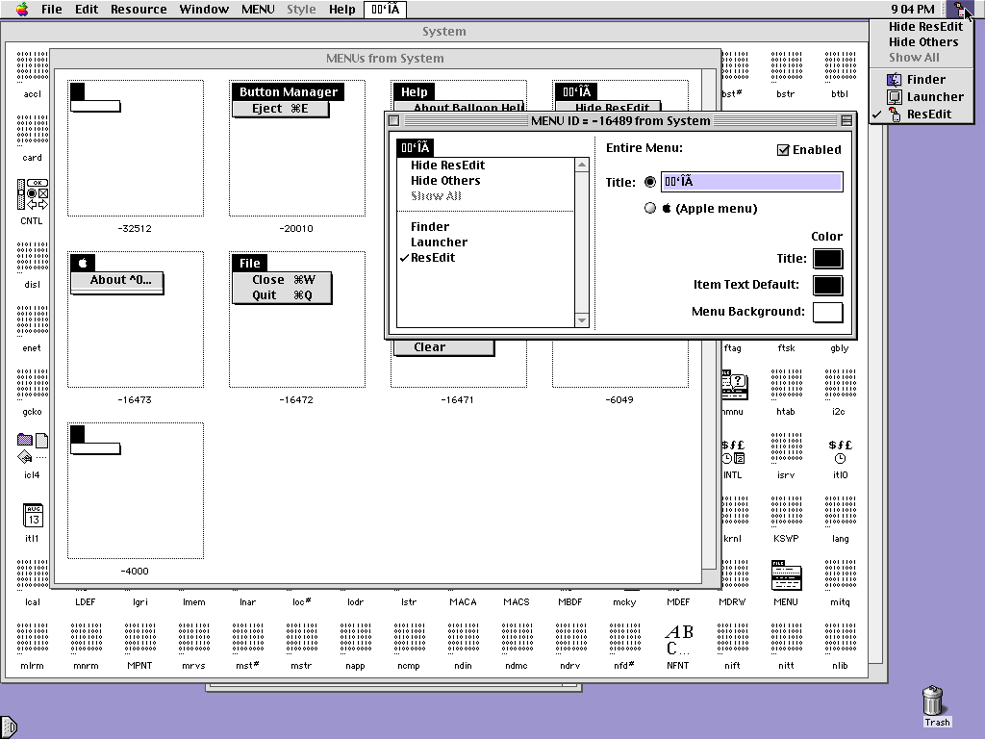Select the mlrm resource type icon
Viewport: 985px width, 739px height.
pyautogui.click(x=32, y=639)
